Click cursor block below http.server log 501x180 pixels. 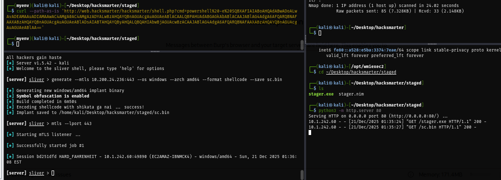[x=310, y=132]
